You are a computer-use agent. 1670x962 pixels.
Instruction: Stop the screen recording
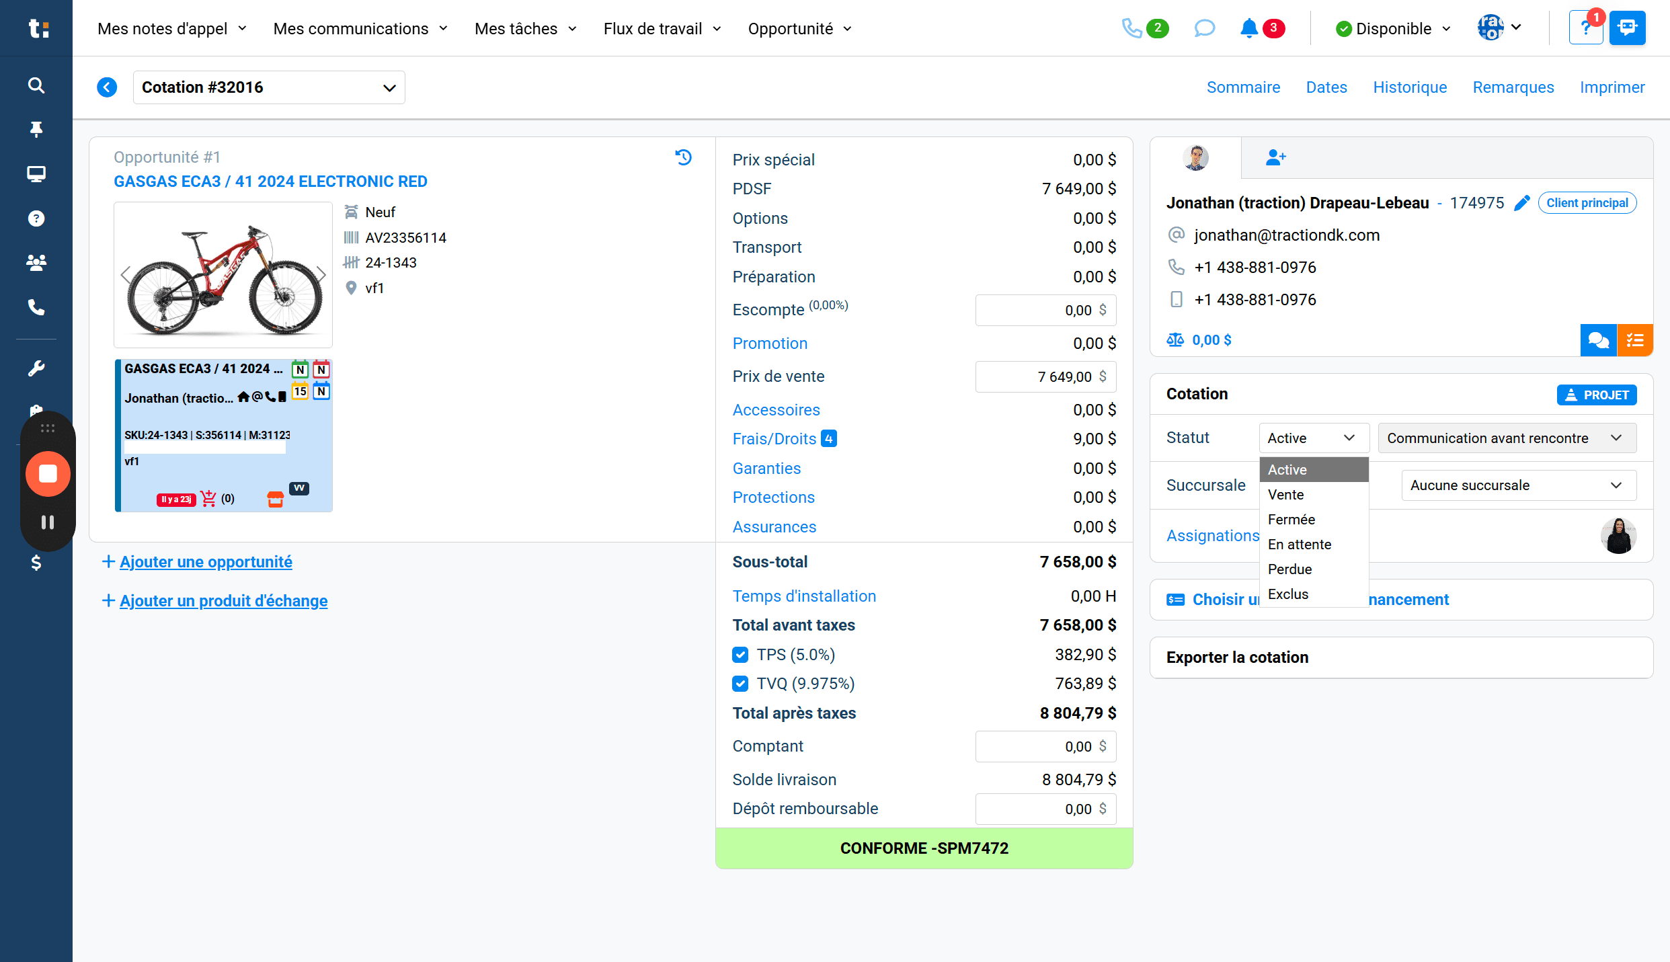(48, 474)
